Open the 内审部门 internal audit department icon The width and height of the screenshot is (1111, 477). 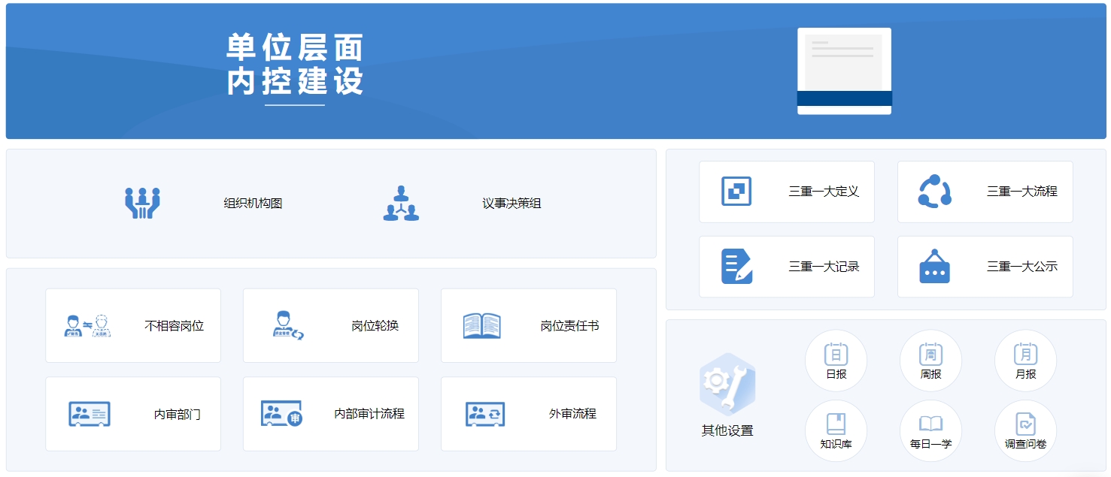pyautogui.click(x=89, y=412)
